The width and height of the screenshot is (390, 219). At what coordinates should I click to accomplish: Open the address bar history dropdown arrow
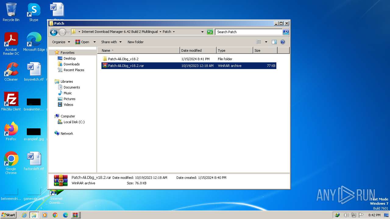click(202, 32)
